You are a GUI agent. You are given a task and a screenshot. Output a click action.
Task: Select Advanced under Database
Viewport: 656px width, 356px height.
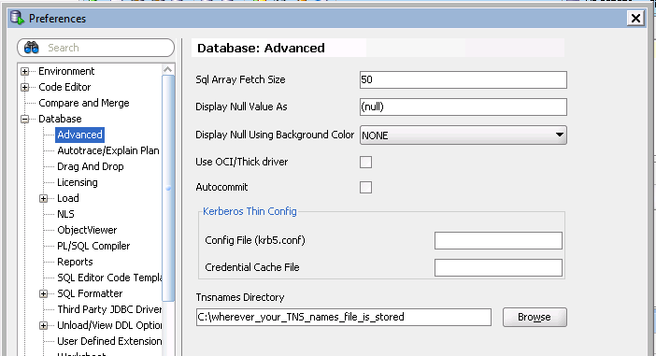tap(79, 135)
